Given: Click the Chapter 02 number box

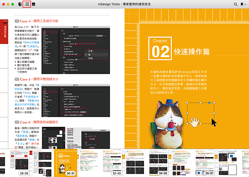Looking at the screenshot, I should [x=160, y=48].
